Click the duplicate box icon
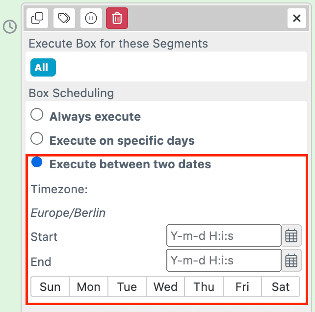 click(37, 19)
